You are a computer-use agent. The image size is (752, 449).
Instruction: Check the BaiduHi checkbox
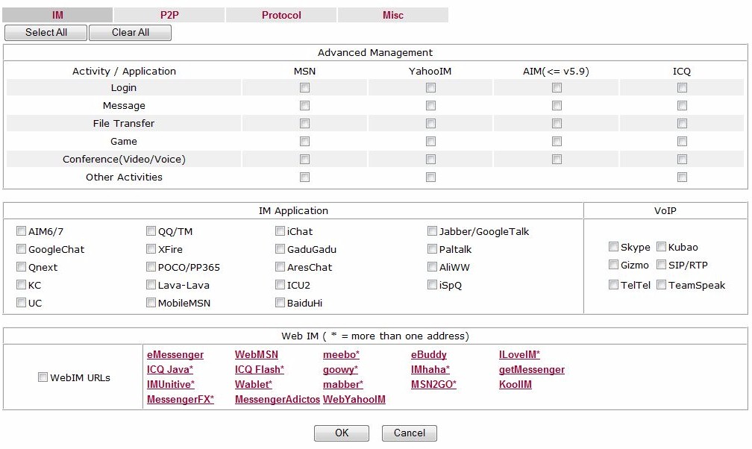tap(280, 303)
